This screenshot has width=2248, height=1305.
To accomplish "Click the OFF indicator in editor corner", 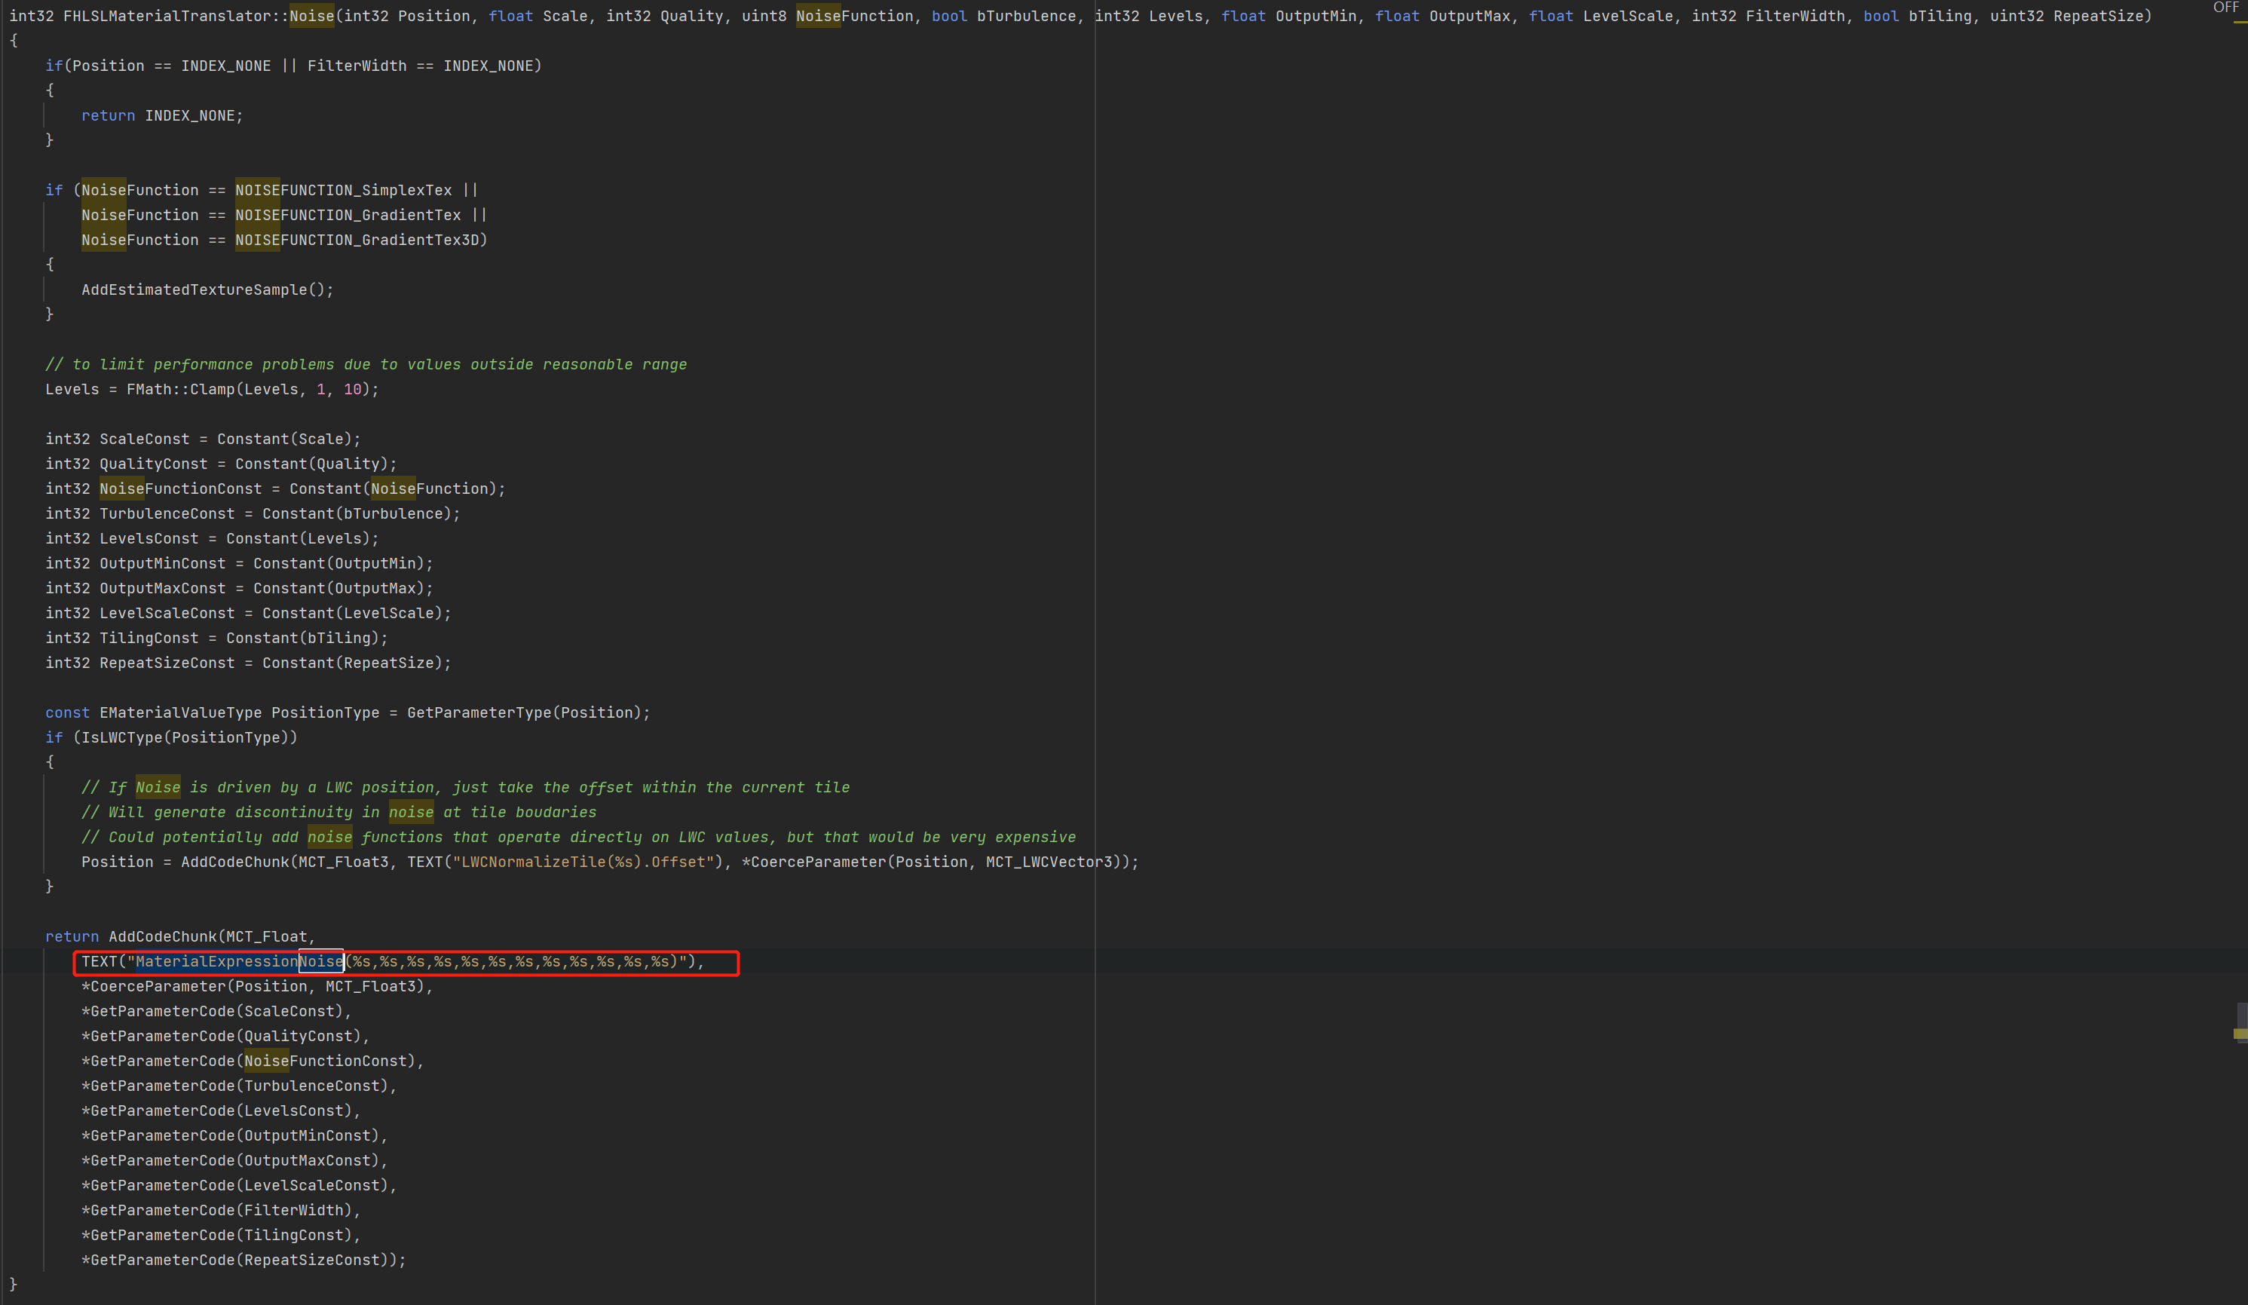I will point(2225,7).
